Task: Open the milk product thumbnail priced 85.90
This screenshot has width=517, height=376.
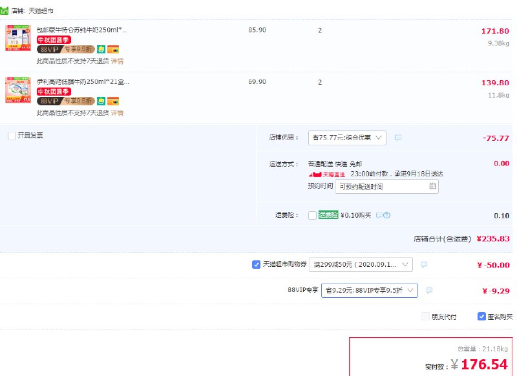Action: click(x=18, y=38)
